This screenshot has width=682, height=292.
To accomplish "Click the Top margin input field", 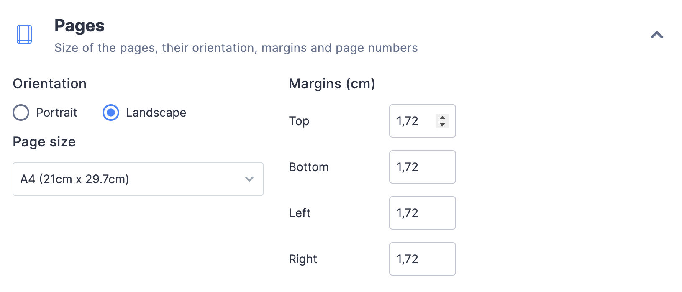I will 414,121.
